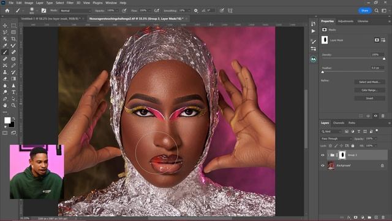Select the Eraser tool
392x221 pixels.
coord(5,79)
